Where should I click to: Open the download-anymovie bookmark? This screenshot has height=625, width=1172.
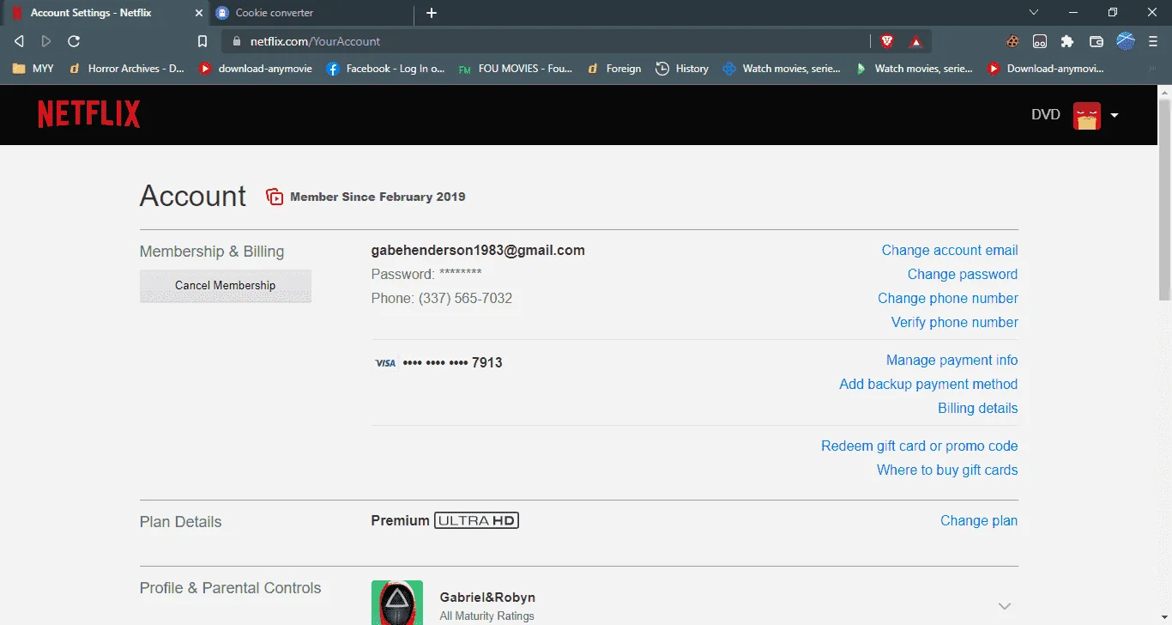(256, 69)
